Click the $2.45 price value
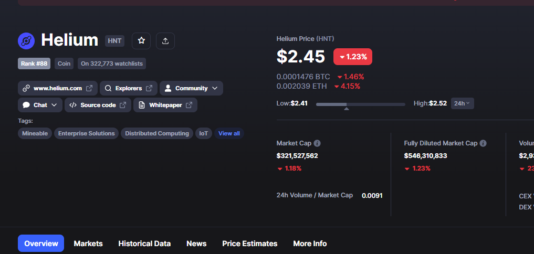 301,57
